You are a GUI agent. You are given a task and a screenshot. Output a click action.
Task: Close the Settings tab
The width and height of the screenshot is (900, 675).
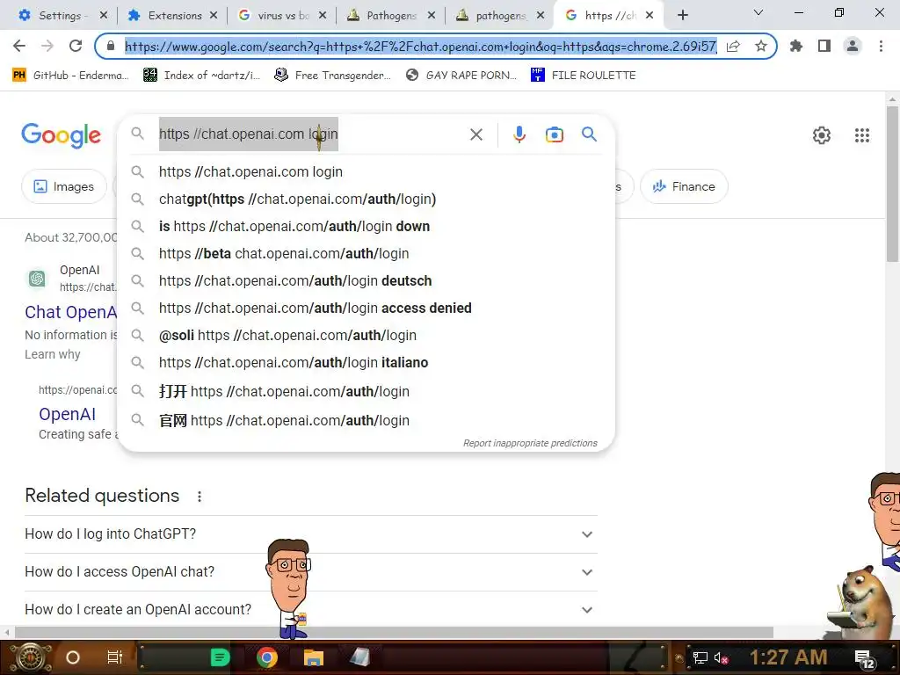(x=104, y=16)
